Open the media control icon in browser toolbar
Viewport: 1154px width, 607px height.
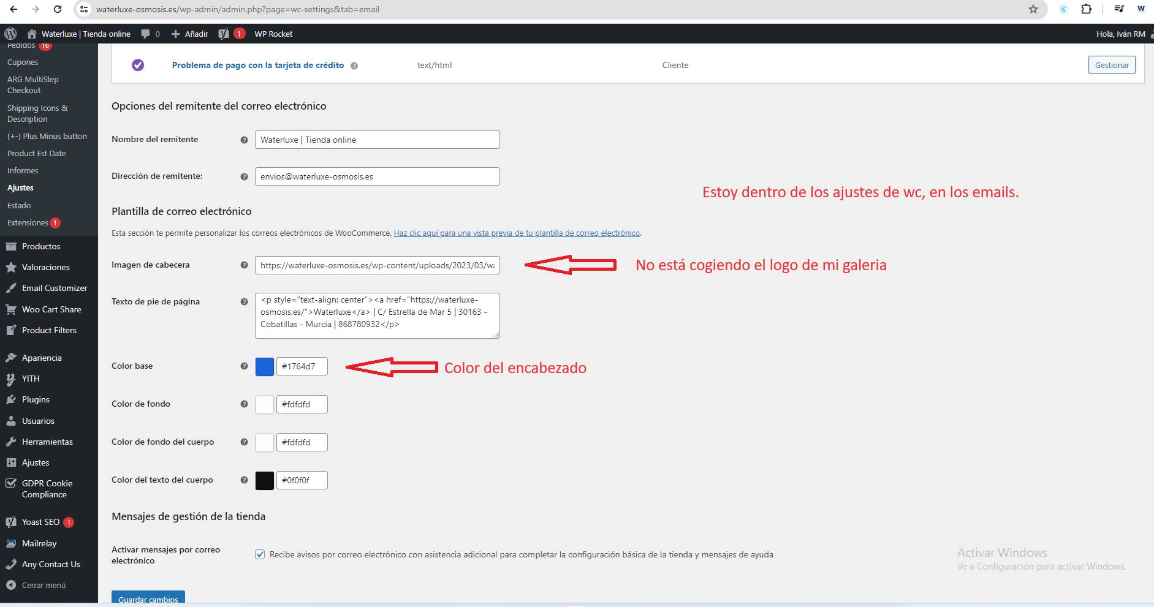coord(1119,9)
